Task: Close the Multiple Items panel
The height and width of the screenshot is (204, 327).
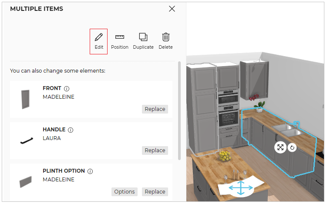Action: tap(172, 9)
